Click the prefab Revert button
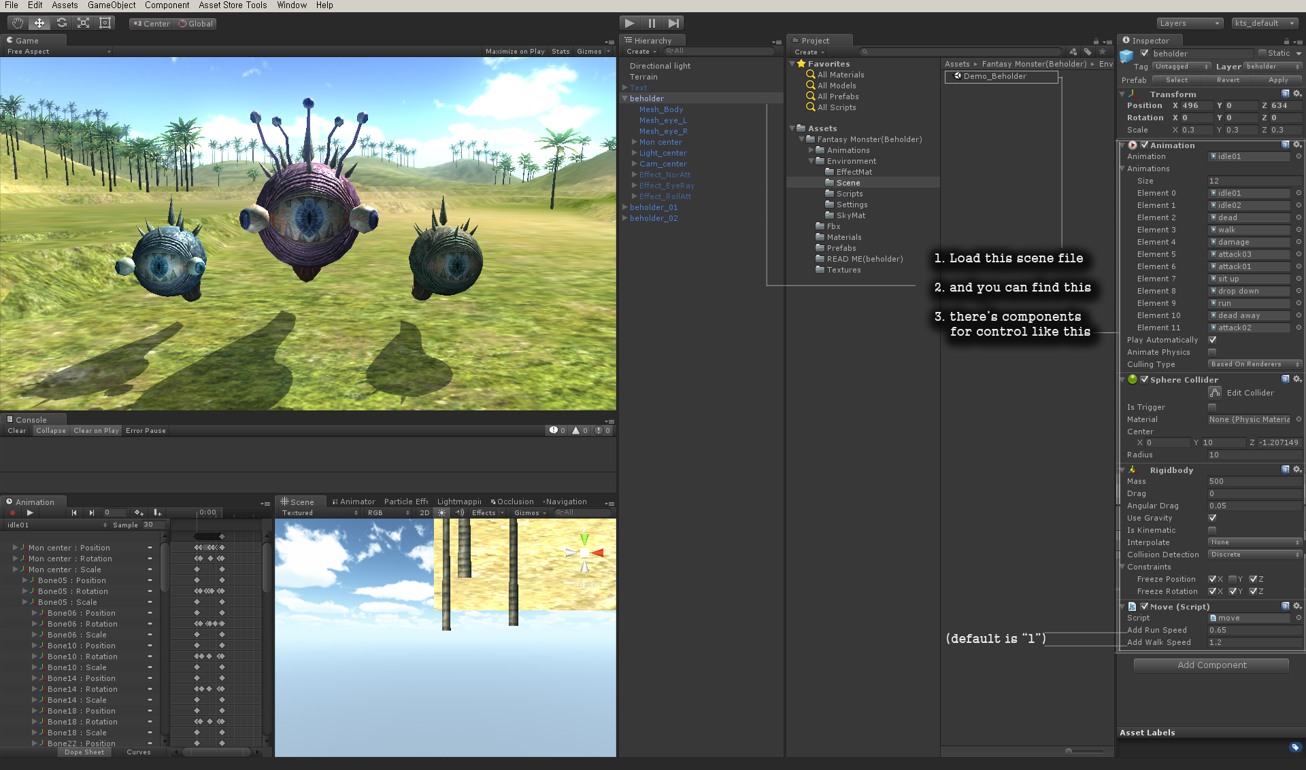Viewport: 1306px width, 770px height. point(1228,80)
